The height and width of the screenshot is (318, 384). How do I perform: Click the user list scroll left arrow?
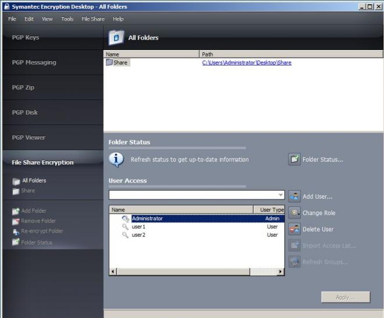click(113, 271)
